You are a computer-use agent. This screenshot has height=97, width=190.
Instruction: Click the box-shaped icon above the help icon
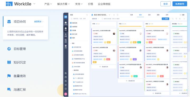(66, 85)
